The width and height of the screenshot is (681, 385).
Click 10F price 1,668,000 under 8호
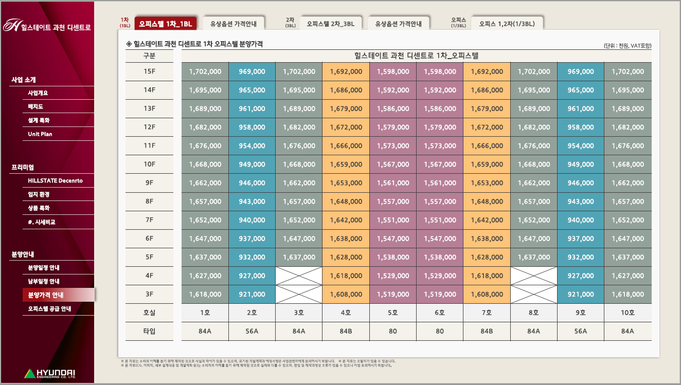pyautogui.click(x=534, y=164)
